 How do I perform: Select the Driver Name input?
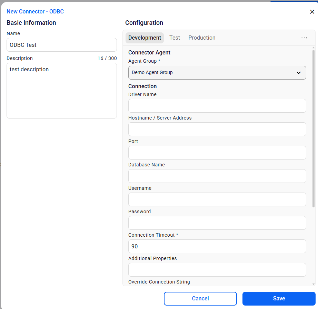(217, 106)
